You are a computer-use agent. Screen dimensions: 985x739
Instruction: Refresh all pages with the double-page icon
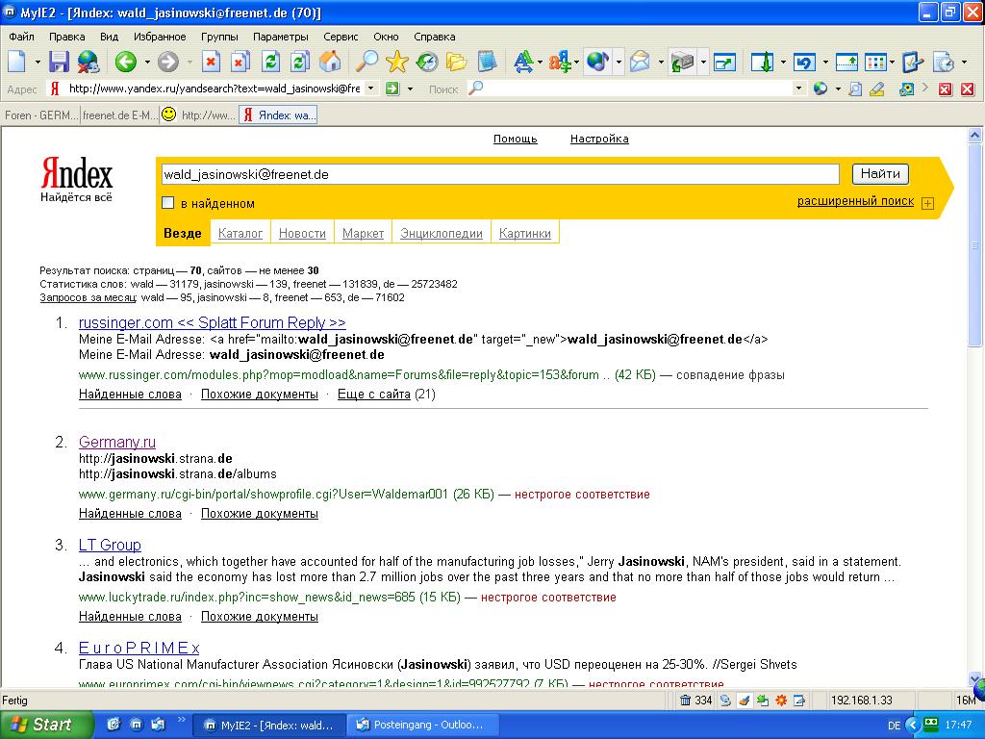coord(300,62)
